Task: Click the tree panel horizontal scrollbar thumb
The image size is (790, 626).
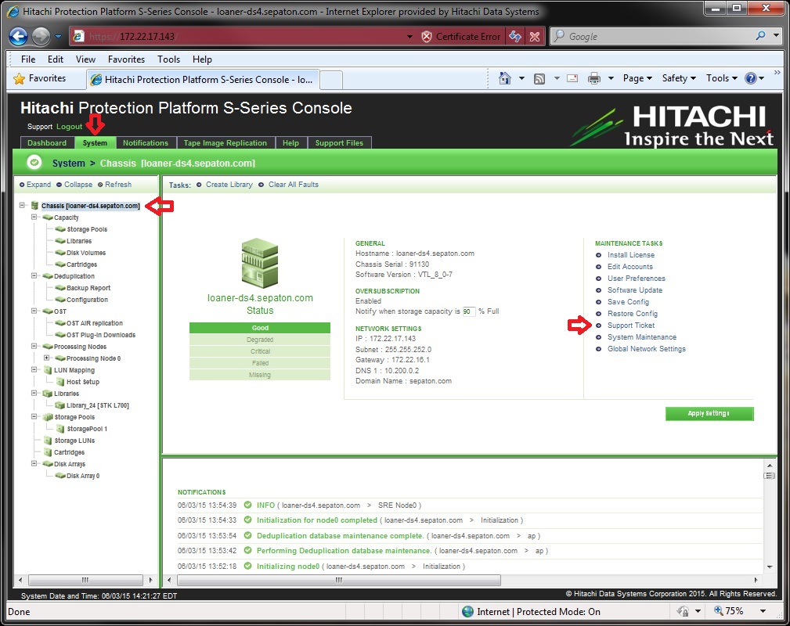Action: tap(85, 580)
